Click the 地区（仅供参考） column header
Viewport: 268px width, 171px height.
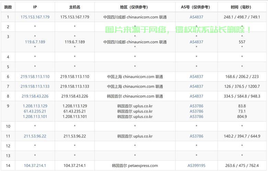click(135, 7)
